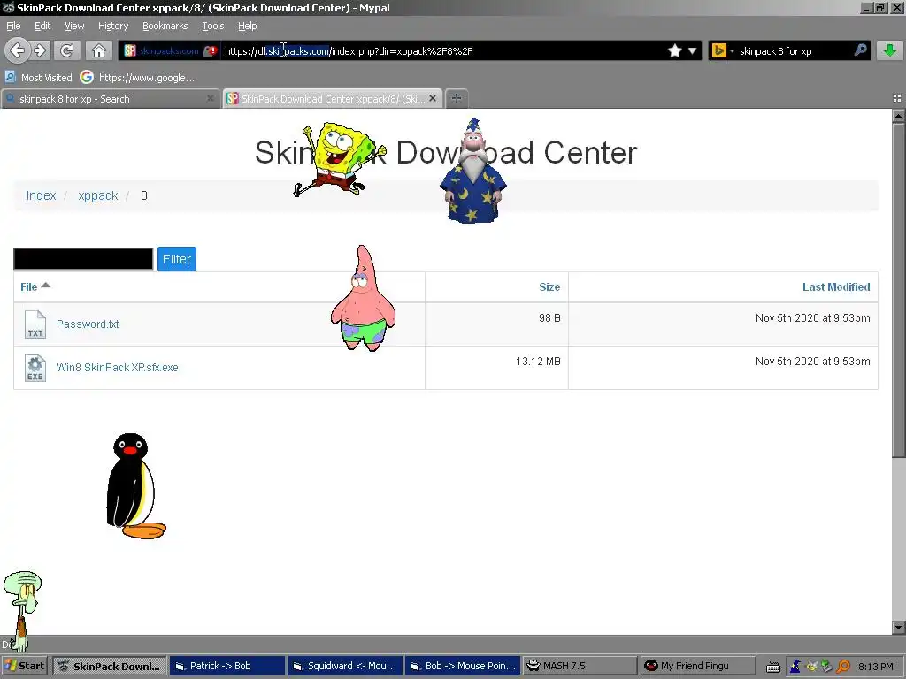Screen dimensions: 906x679
Task: Click the 8:13 PM system clock
Action: (x=875, y=667)
